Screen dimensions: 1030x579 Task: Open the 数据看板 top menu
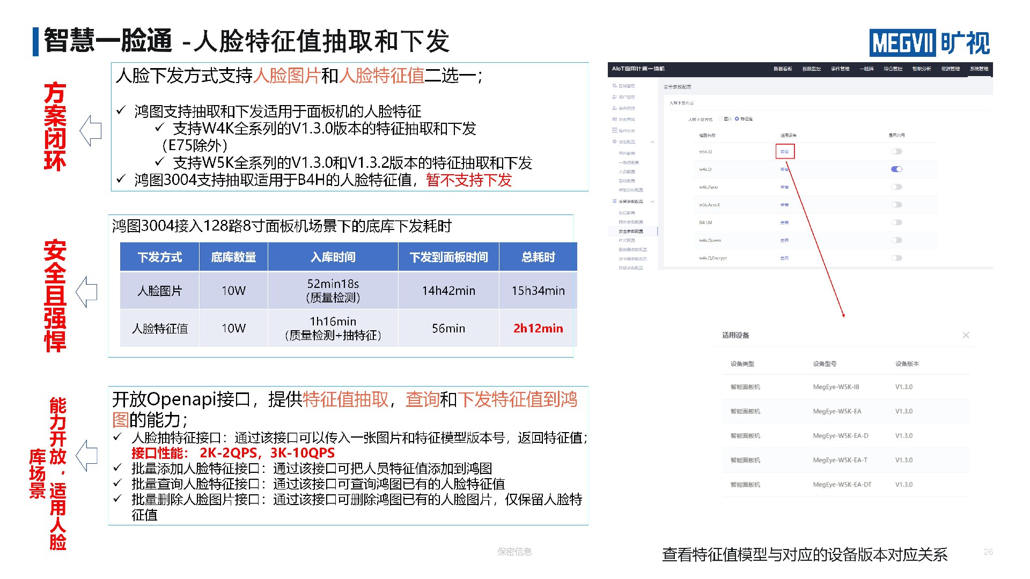pos(783,69)
